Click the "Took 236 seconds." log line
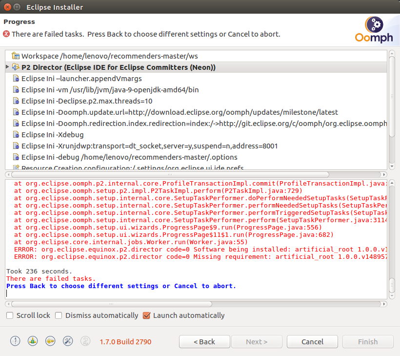The image size is (400, 356). [40, 271]
